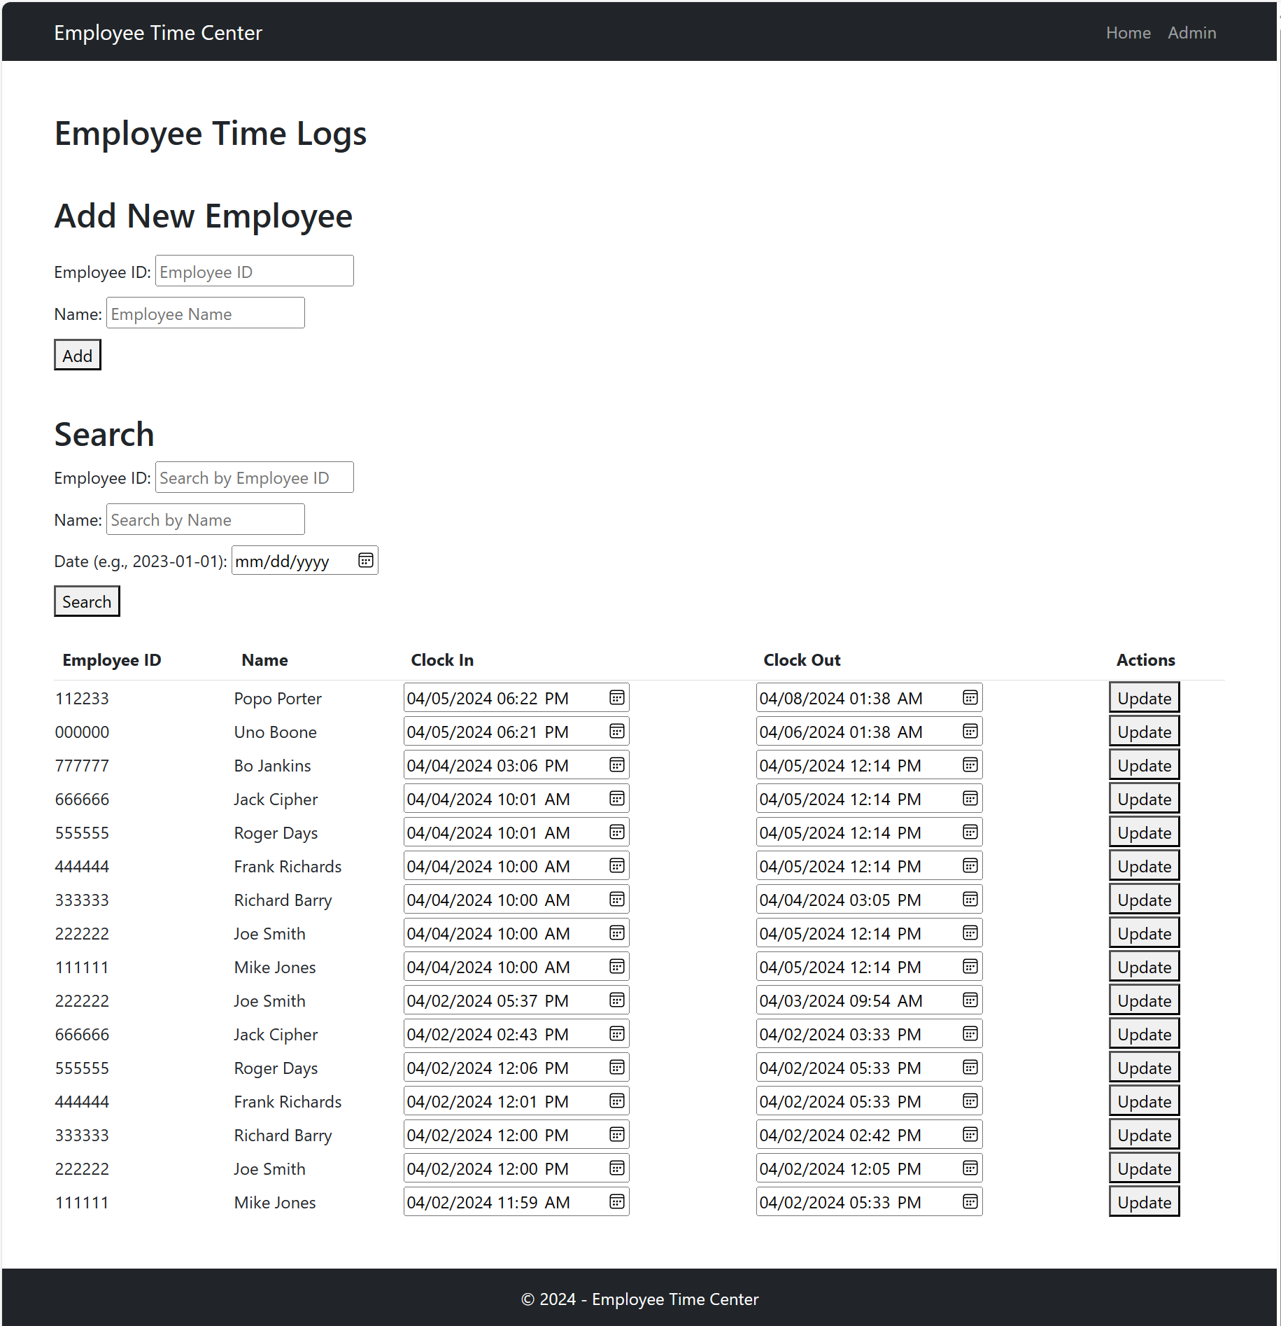Open Clock In calendar, Mike Jones 11:59 AM
Image resolution: width=1281 pixels, height=1326 pixels.
[617, 1201]
